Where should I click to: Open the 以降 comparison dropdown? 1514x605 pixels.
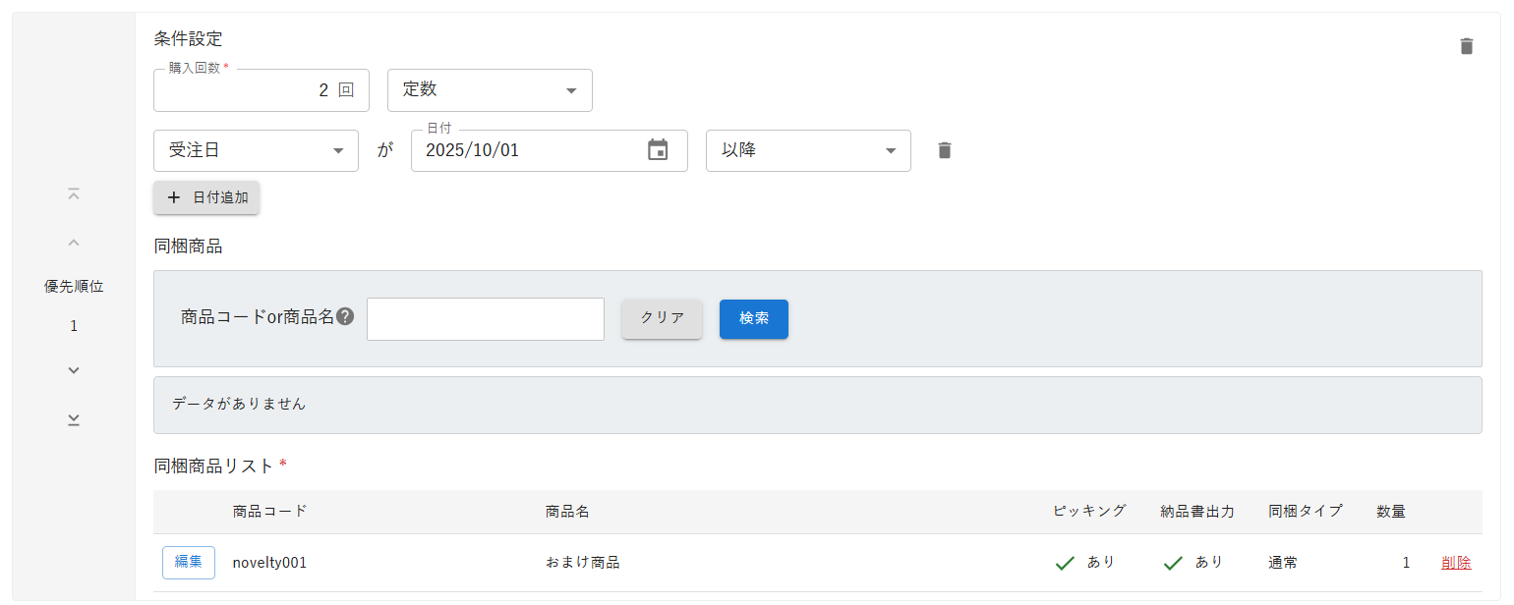click(x=808, y=151)
